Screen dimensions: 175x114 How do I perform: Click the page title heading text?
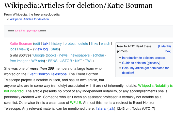78,5
